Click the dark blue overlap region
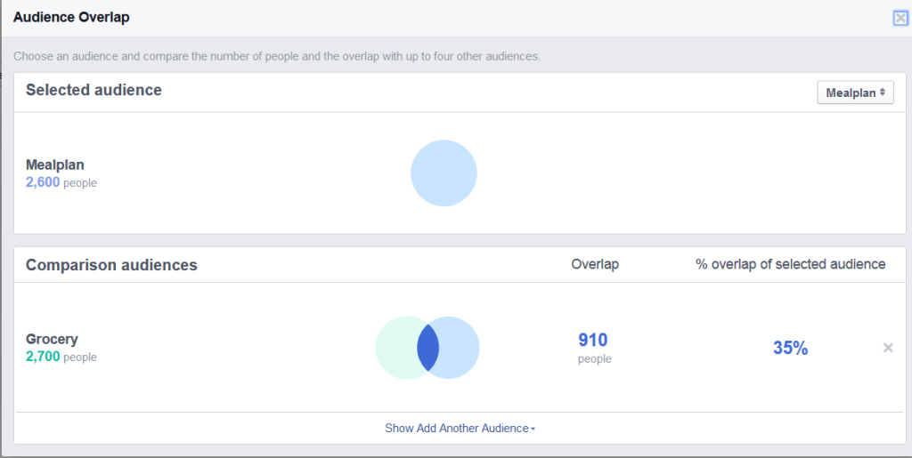Image resolution: width=912 pixels, height=458 pixels. tap(427, 348)
